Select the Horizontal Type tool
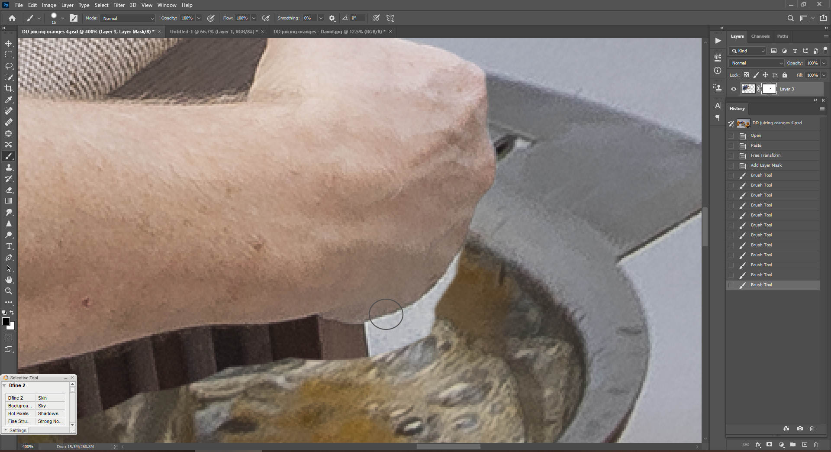831x452 pixels. (x=9, y=246)
